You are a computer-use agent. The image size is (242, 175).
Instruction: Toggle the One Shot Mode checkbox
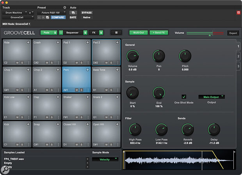click(x=184, y=97)
